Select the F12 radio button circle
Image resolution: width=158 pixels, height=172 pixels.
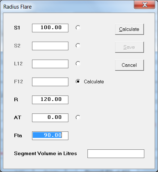point(78,82)
